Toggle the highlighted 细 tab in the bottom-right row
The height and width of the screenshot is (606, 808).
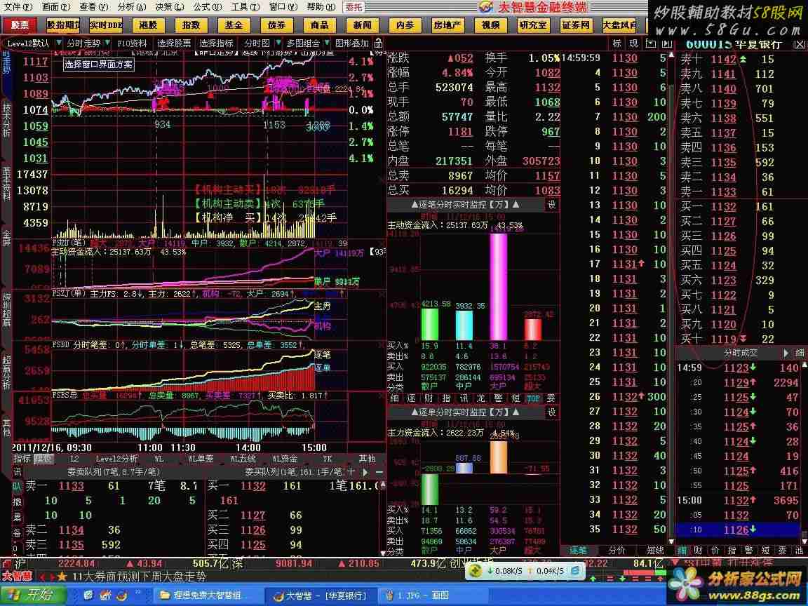[x=681, y=551]
